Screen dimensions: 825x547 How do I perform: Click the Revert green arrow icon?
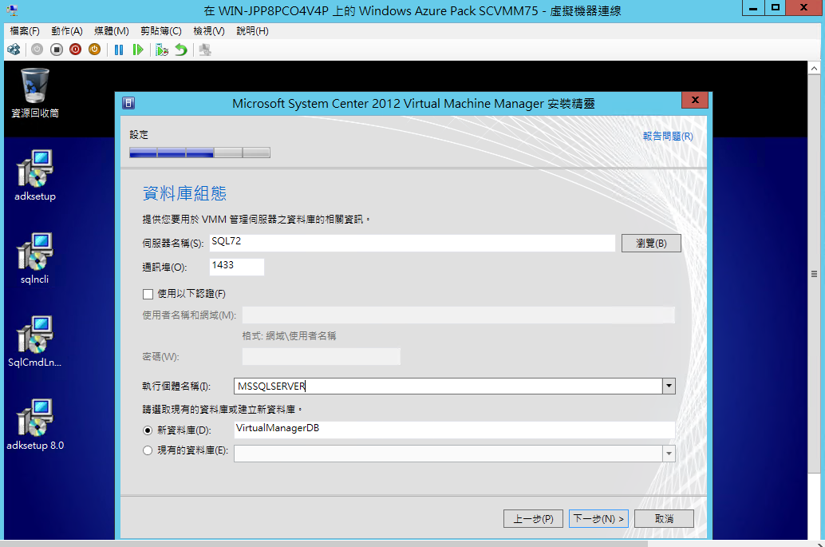[x=181, y=50]
